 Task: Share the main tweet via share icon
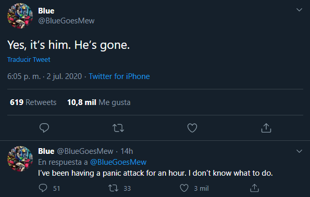[266, 128]
